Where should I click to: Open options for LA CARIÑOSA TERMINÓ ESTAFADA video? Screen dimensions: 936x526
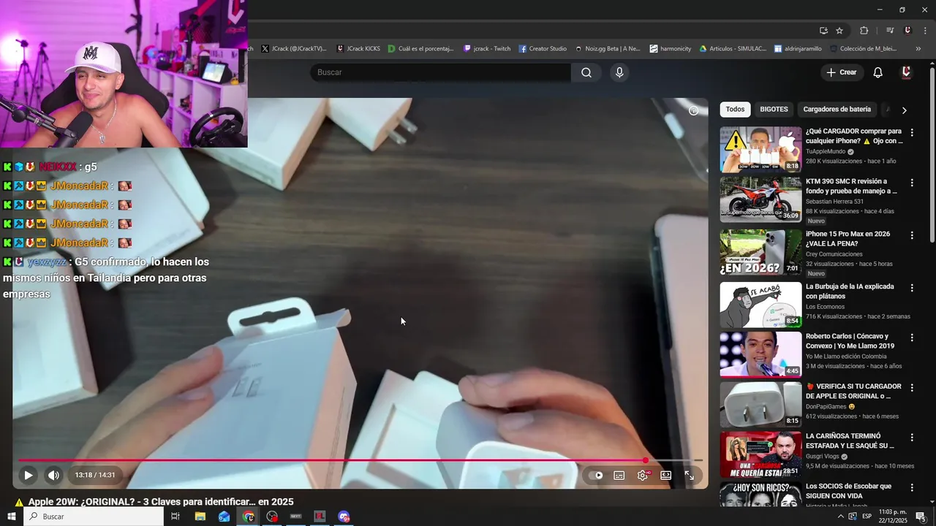click(912, 437)
